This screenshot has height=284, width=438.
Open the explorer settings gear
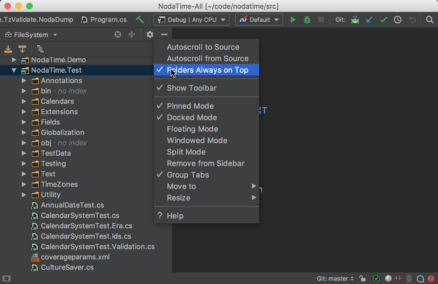[150, 34]
